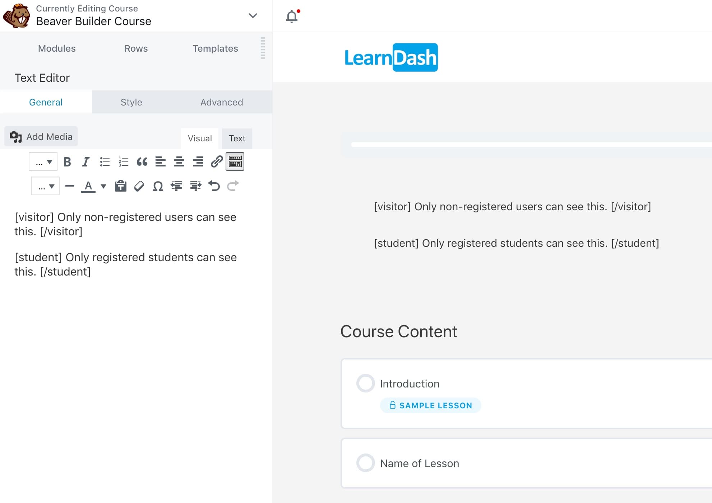
Task: Click the Beaver Builder beaver logo
Action: pos(17,16)
